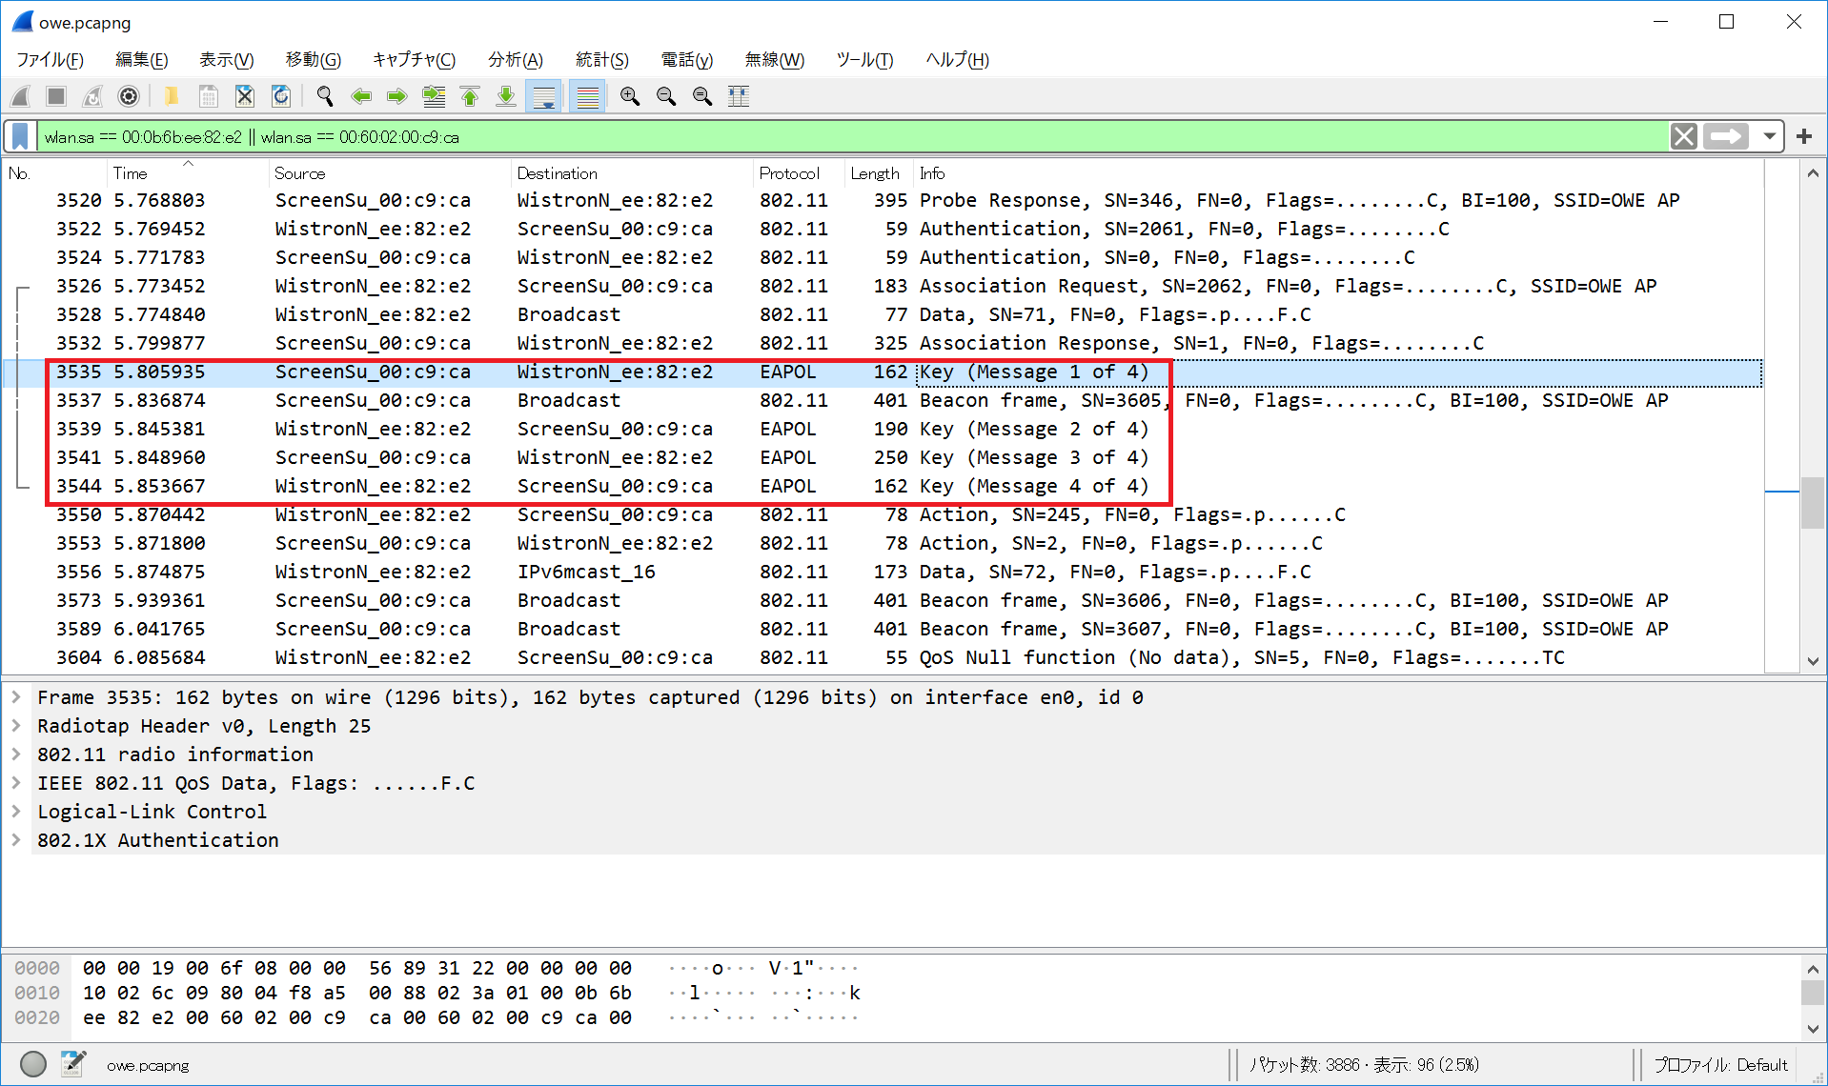Open the ファイル(F) menu
This screenshot has height=1086, width=1828.
point(50,60)
